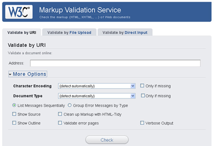Image resolution: width=214 pixels, height=146 pixels.
Task: Select the Validate by URI tab
Action: coord(22,32)
